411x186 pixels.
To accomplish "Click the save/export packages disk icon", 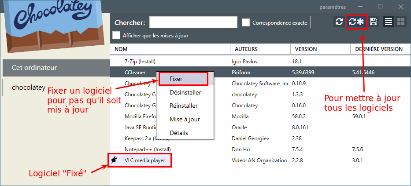I will click(374, 22).
